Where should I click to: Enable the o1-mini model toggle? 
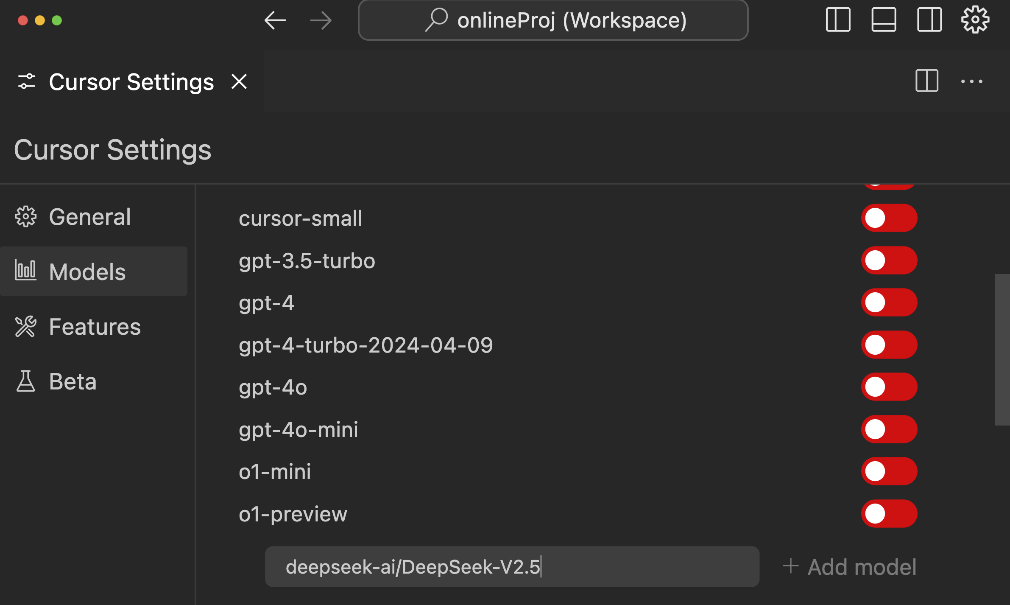(x=889, y=471)
